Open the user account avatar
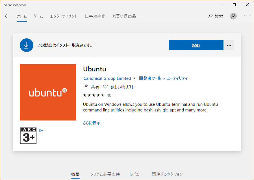 click(233, 16)
